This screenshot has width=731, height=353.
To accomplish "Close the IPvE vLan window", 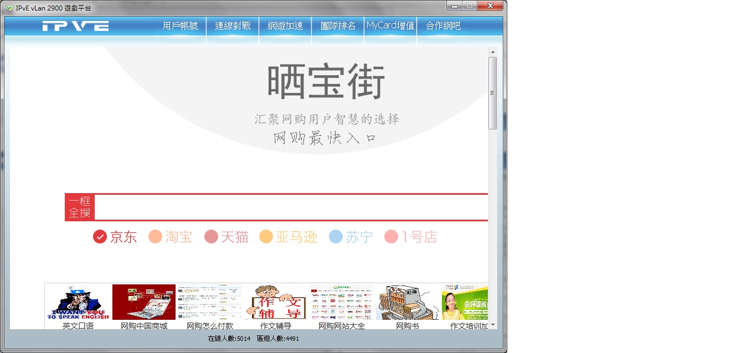I will click(x=490, y=6).
